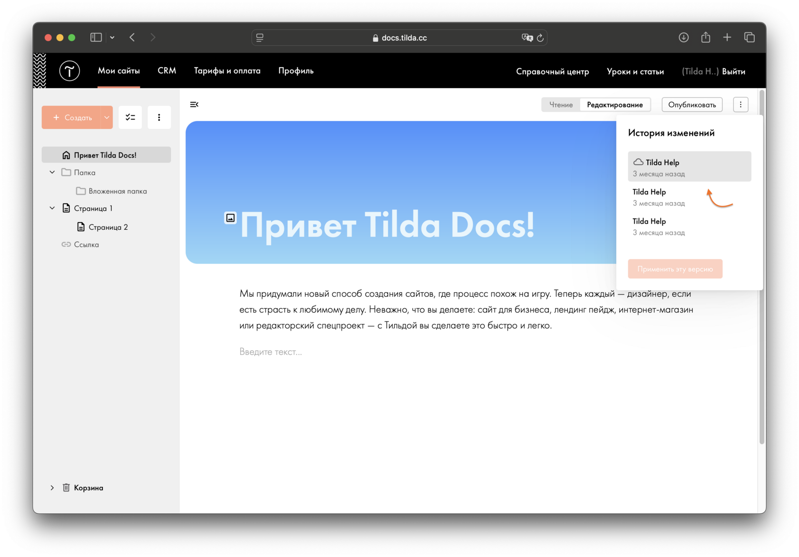Open the sidebar three-dot options menu
The image size is (799, 557).
click(x=159, y=117)
